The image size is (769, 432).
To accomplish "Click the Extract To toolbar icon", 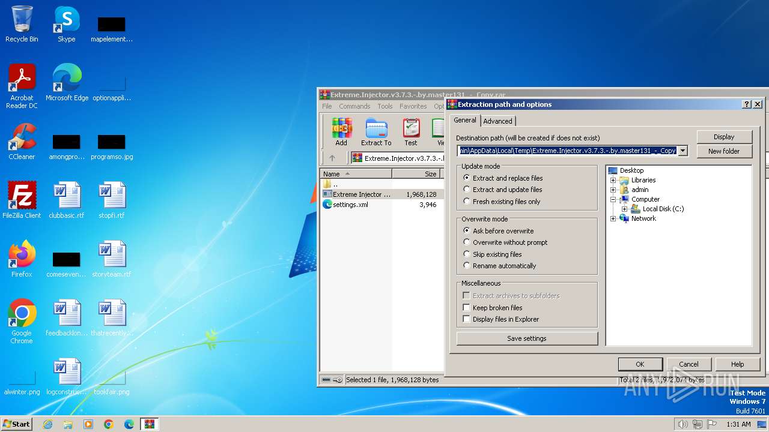I will tap(376, 132).
